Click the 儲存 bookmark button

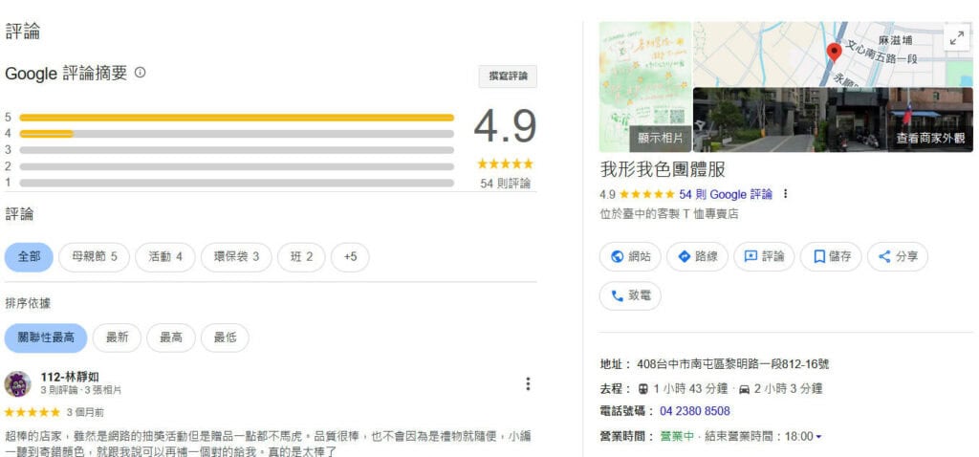click(831, 256)
